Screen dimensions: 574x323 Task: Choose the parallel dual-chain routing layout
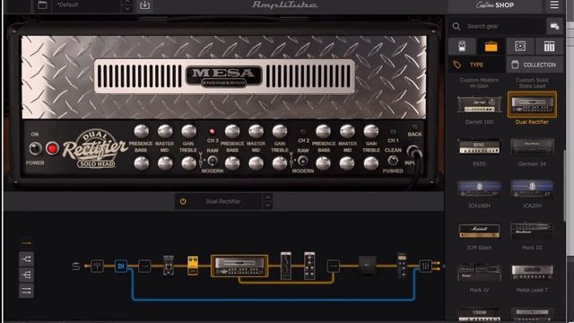26,291
